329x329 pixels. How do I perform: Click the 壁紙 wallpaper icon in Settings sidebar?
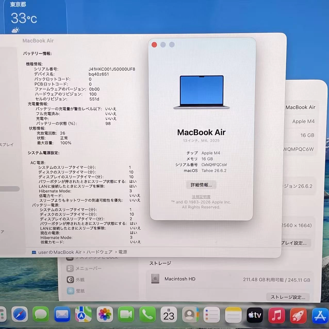click(x=70, y=291)
